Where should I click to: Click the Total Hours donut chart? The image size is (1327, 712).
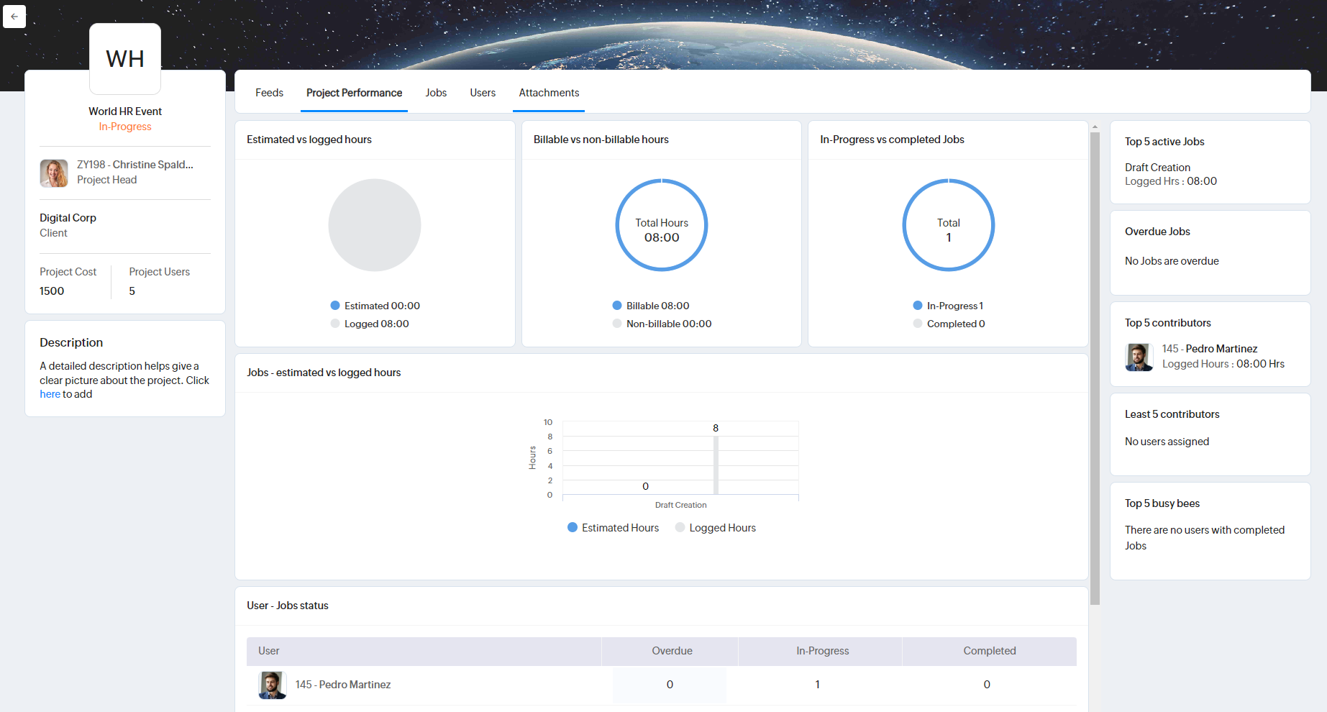click(662, 225)
